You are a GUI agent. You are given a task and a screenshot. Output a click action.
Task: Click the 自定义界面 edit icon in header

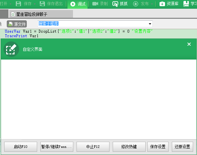tap(11, 49)
